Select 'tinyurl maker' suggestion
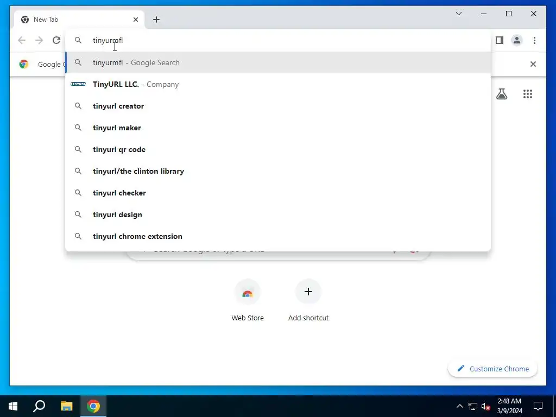The height and width of the screenshot is (417, 556). 278,128
